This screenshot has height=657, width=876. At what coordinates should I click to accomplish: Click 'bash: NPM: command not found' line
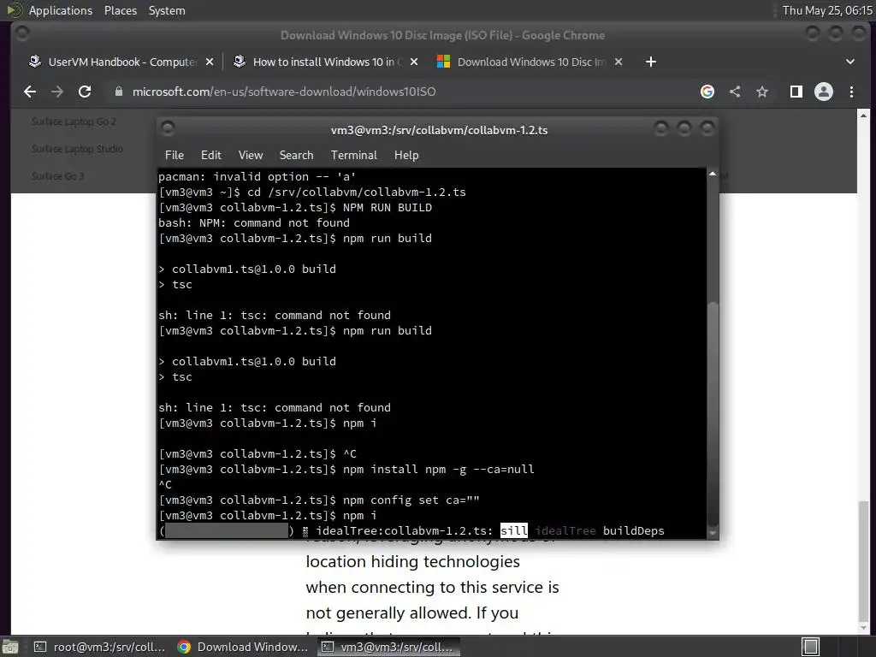253,223
